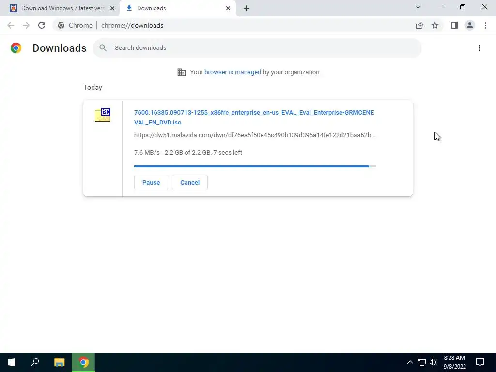Screen dimensions: 496x372
Task: Open the notification center icon
Action: point(480,362)
